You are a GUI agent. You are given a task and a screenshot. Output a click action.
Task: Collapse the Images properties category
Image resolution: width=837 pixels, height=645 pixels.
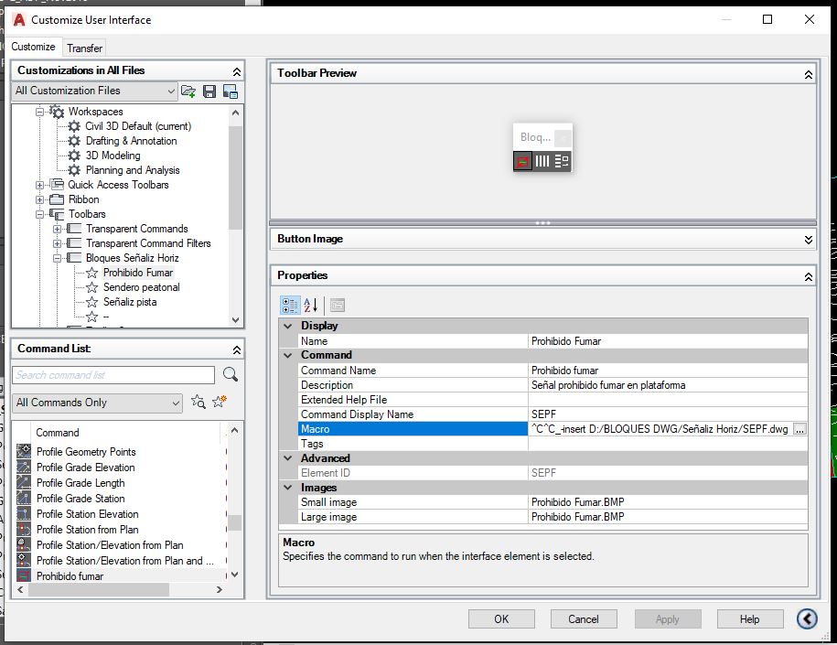coord(288,488)
